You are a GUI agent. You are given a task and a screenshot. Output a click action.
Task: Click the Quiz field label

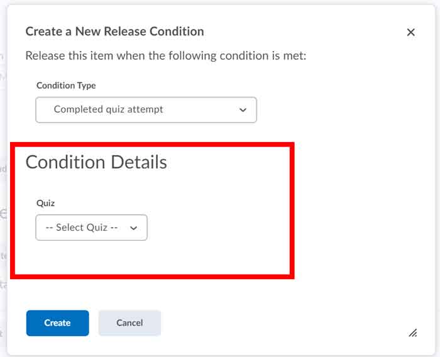coord(45,203)
